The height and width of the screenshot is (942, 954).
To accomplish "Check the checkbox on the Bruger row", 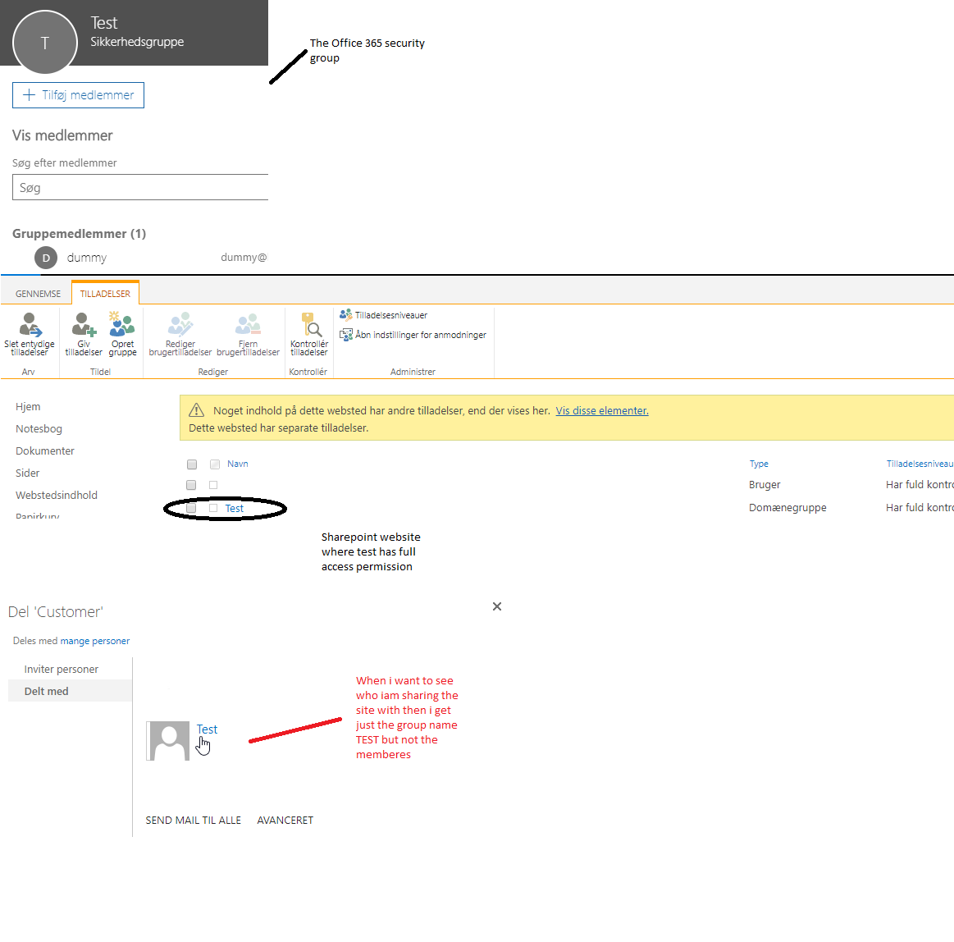I will [214, 485].
